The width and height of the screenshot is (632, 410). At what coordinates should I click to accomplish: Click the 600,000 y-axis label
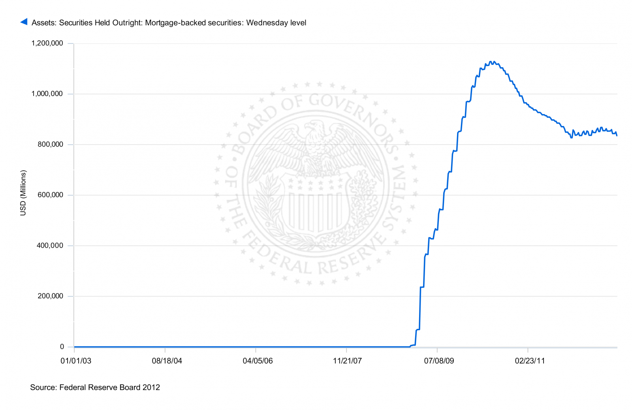coord(50,195)
